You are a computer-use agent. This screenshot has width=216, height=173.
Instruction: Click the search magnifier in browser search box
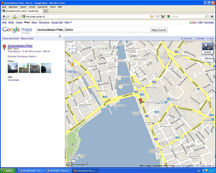click(x=206, y=17)
